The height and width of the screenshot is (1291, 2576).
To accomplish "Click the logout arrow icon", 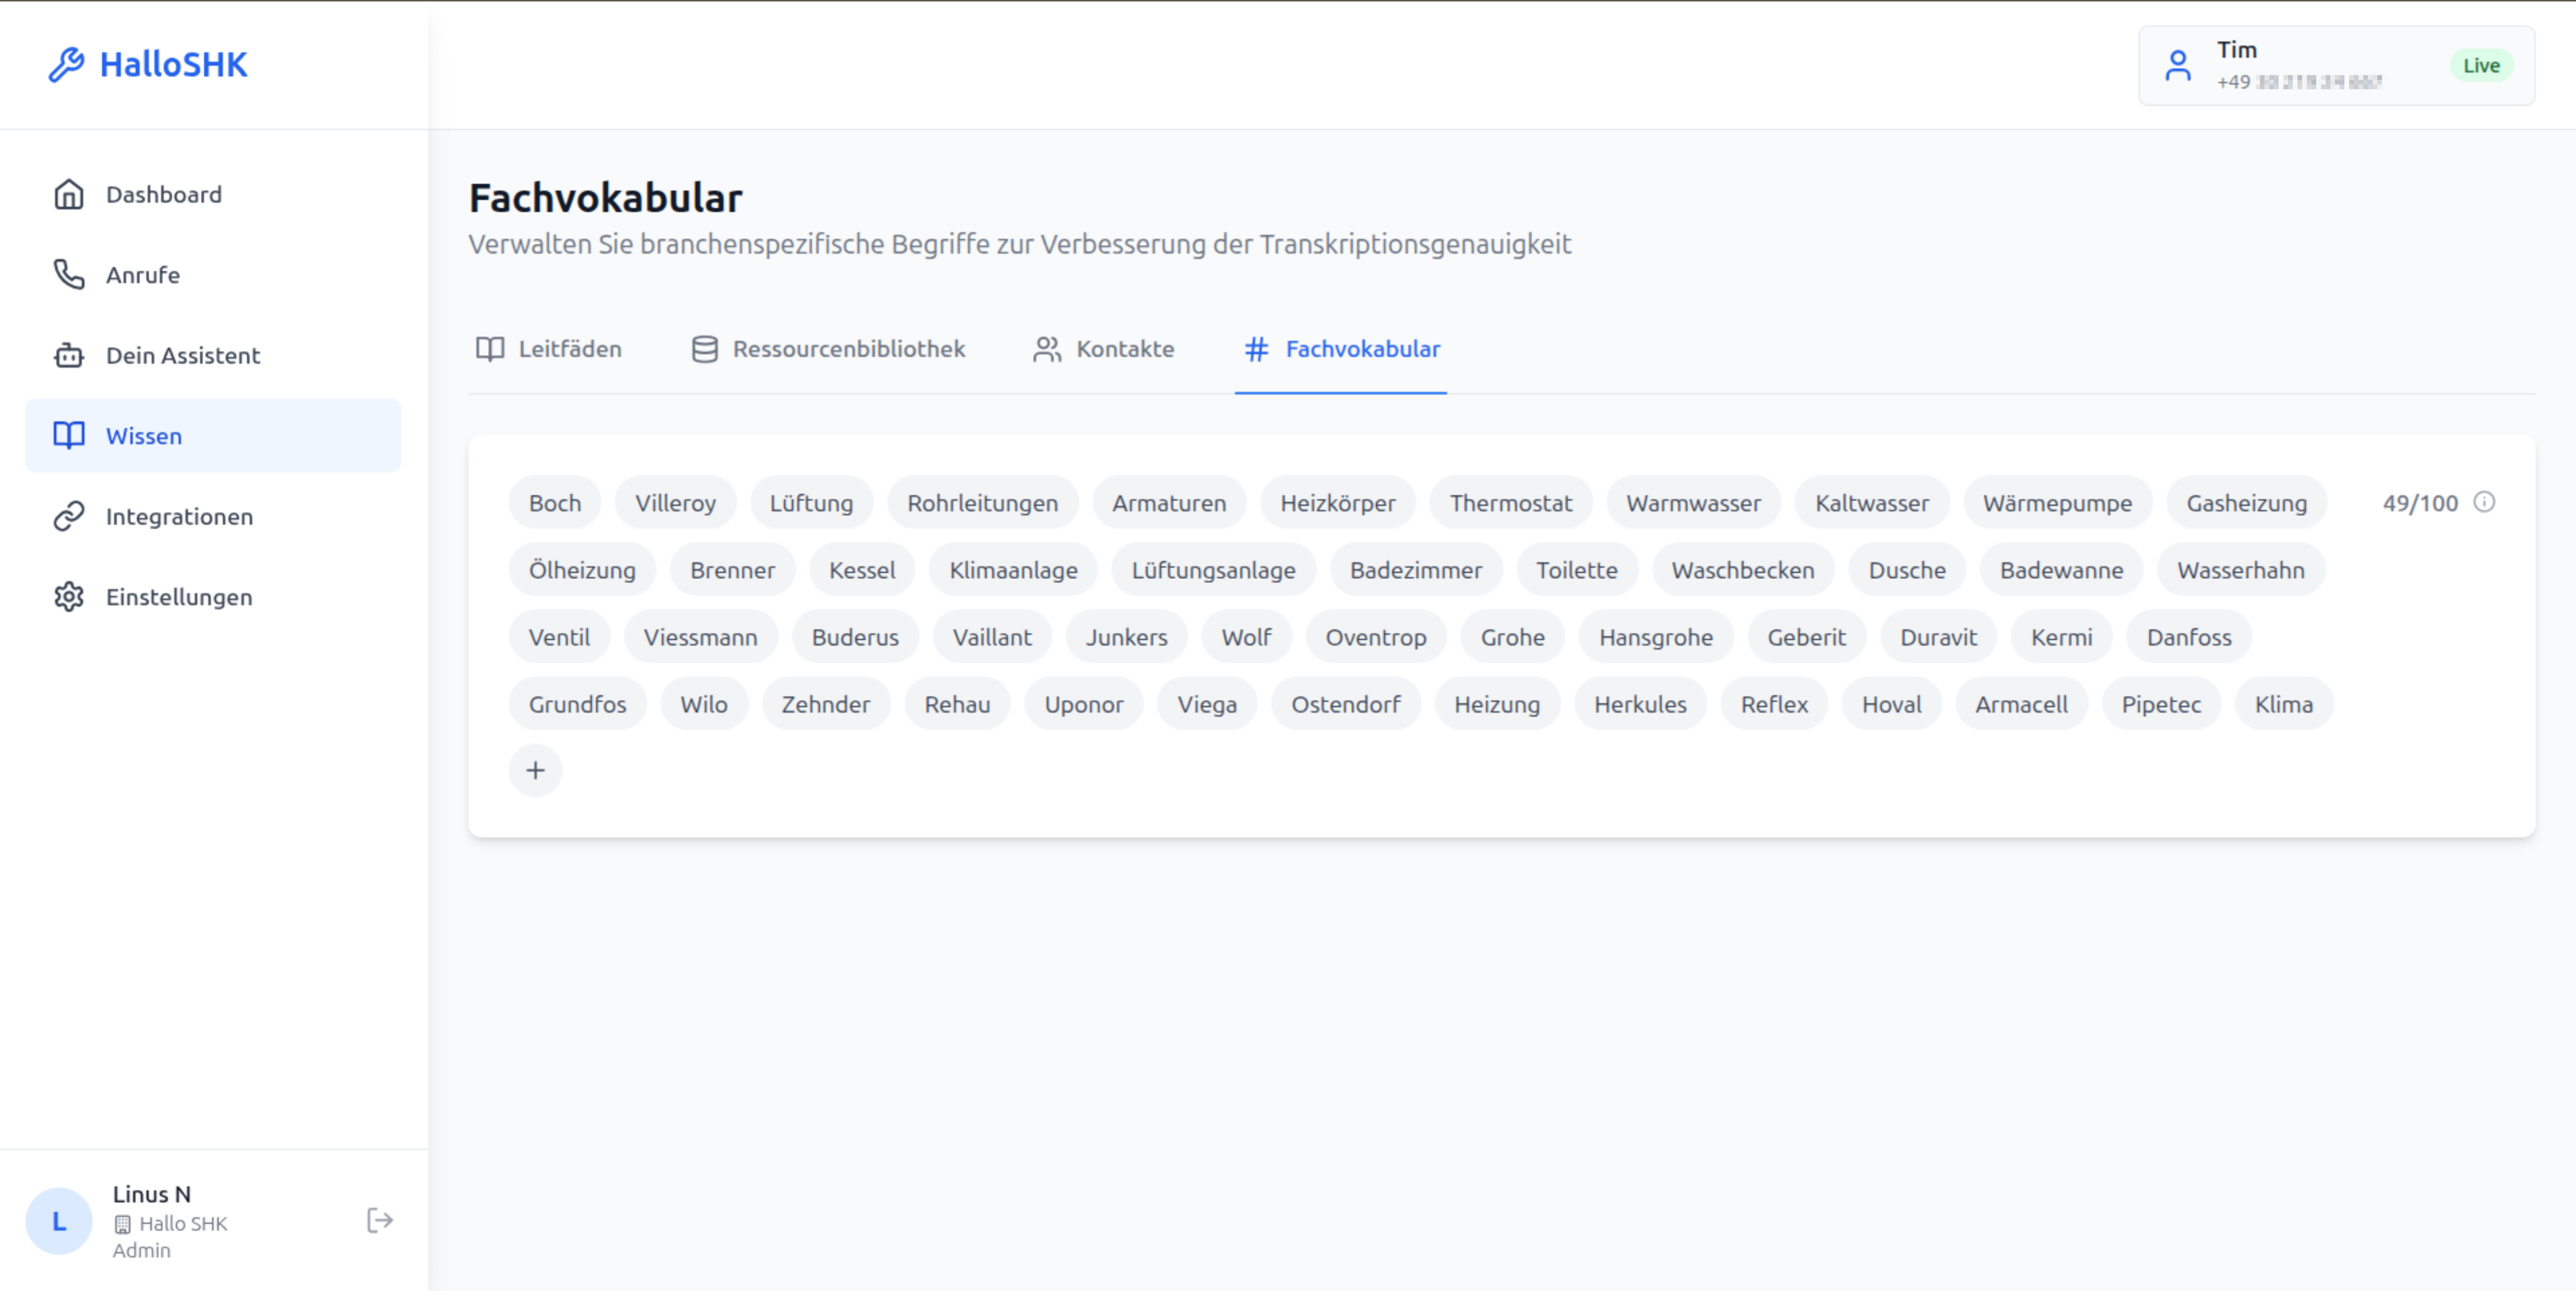I will coord(380,1221).
